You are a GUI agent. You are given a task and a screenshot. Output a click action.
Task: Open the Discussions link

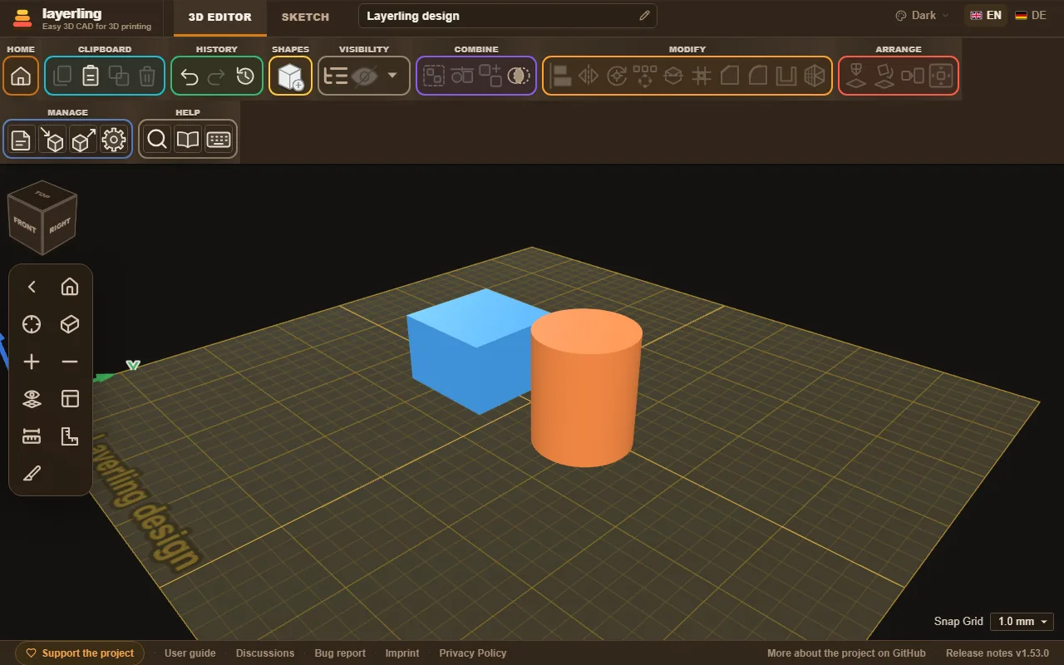click(265, 653)
